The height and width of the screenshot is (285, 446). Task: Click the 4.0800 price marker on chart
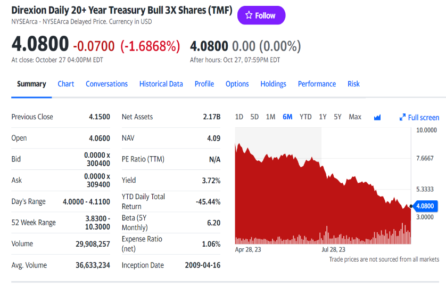(x=424, y=206)
